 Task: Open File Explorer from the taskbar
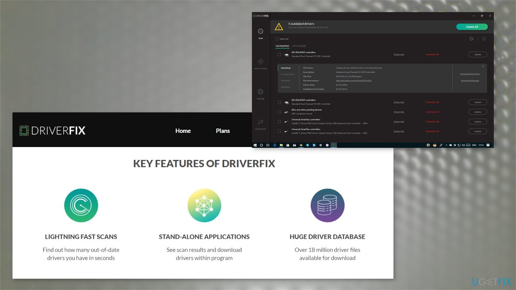281,145
